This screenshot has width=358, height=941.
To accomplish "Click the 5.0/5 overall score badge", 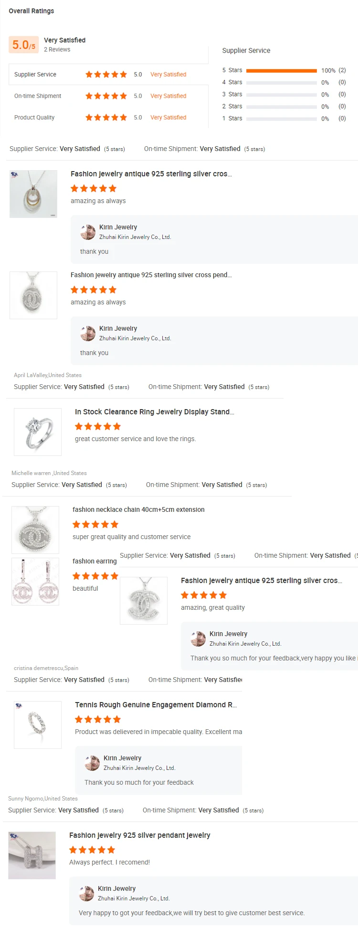I will [x=23, y=45].
